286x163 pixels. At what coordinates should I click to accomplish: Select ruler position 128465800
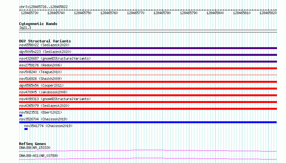pos(215,13)
